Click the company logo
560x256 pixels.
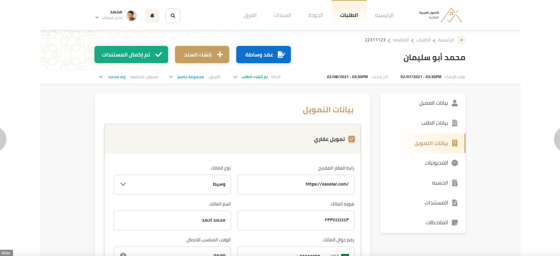point(441,15)
